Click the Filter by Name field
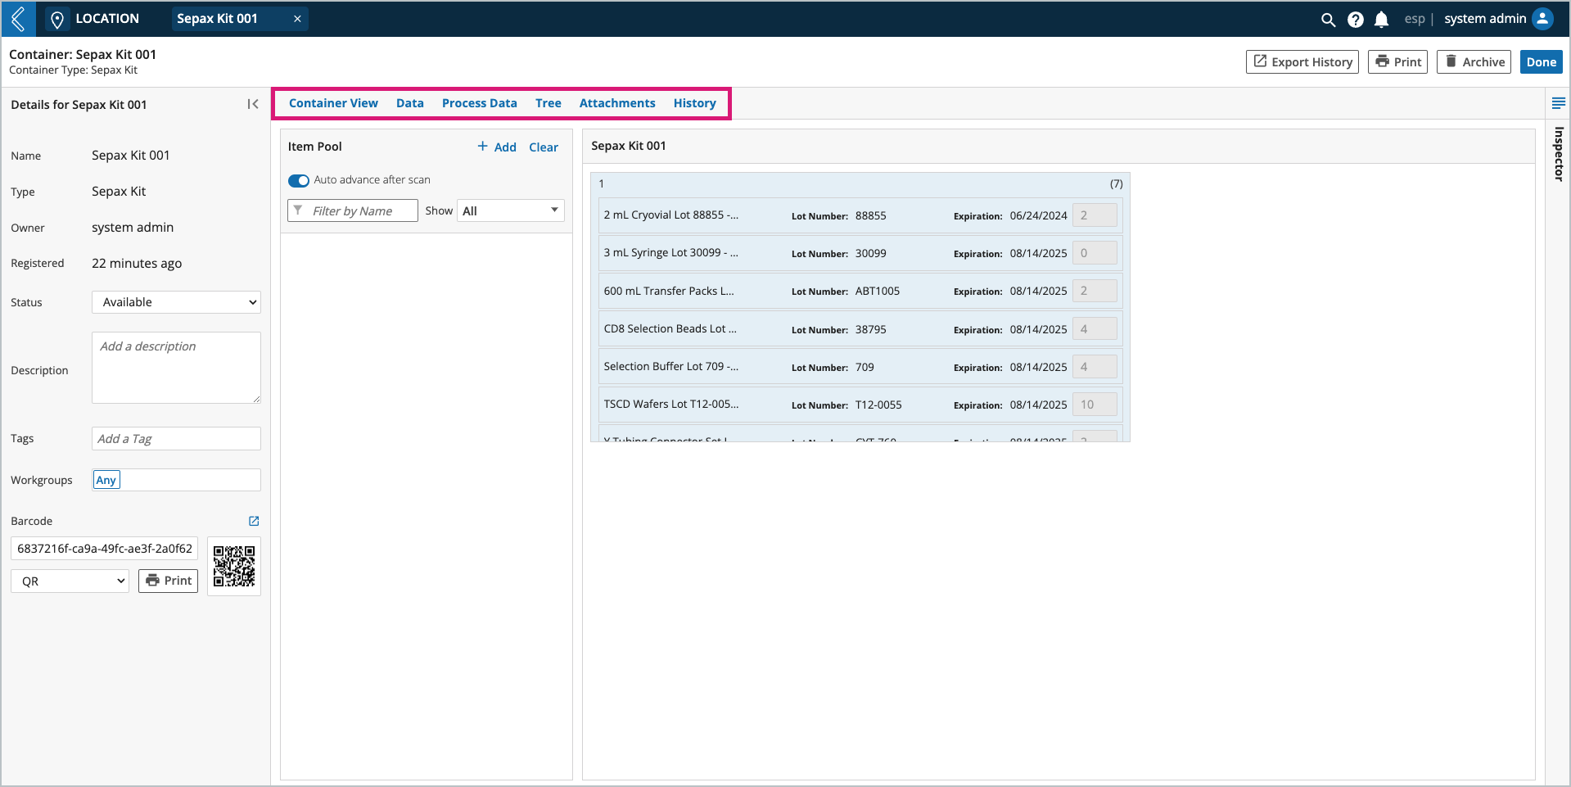Image resolution: width=1571 pixels, height=787 pixels. [x=353, y=210]
